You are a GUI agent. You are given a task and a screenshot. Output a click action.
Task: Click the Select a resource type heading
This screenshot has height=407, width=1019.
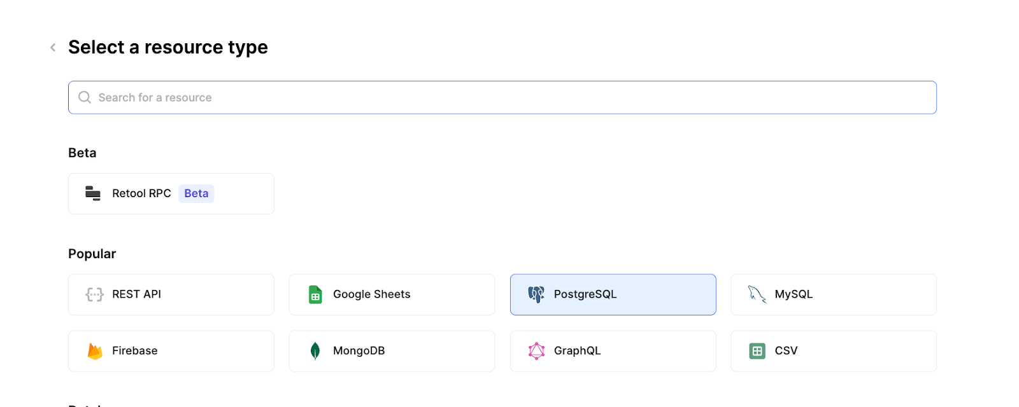pos(168,48)
